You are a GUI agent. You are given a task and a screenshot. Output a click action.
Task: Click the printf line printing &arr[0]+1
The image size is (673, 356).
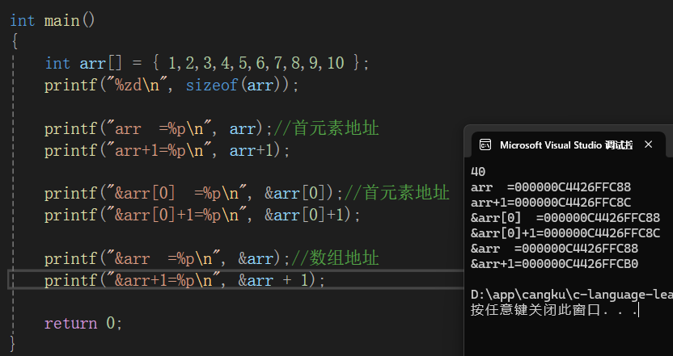[202, 215]
